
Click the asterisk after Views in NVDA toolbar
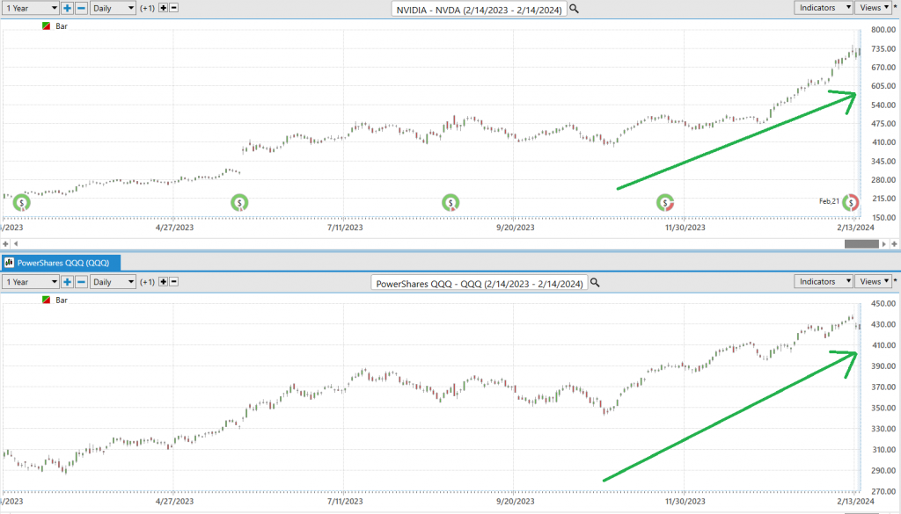[x=896, y=7]
